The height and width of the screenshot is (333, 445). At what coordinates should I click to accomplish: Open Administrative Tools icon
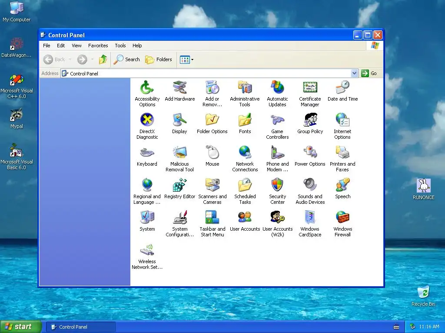245,87
